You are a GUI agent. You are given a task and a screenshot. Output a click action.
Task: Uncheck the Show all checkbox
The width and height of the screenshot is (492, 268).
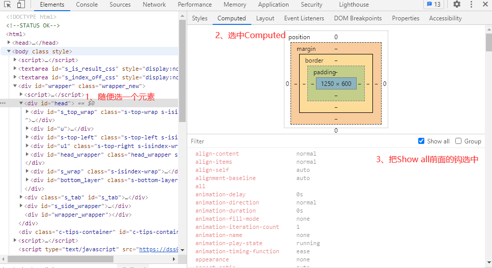point(421,141)
